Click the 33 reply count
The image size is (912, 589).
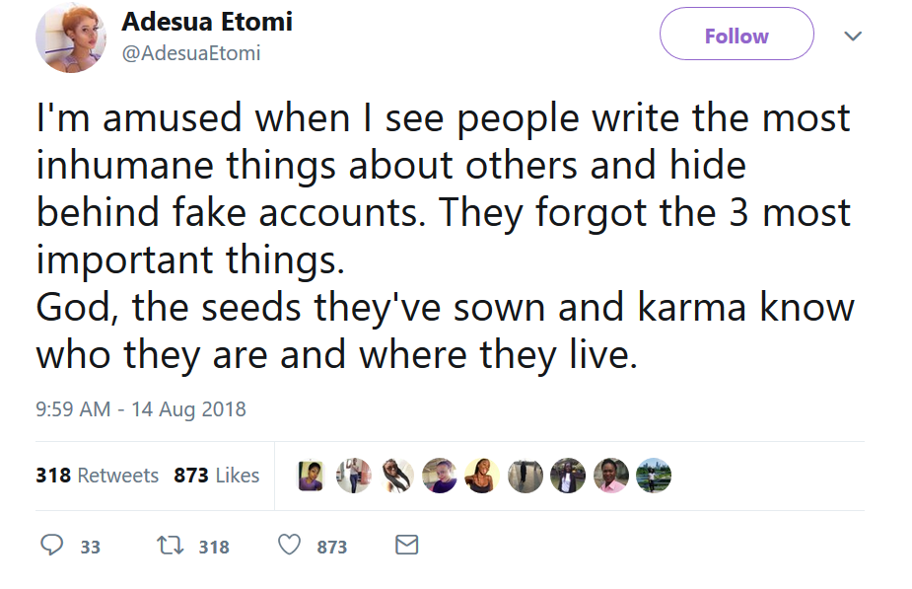[x=90, y=547]
